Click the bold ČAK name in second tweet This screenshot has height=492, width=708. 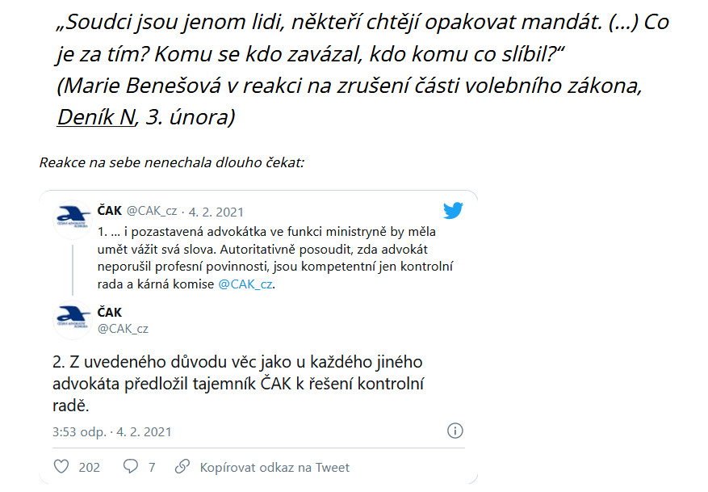coord(110,312)
